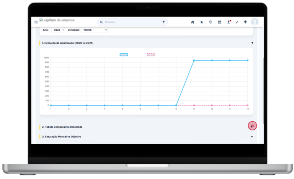Click the 1000 y-axis label
This screenshot has height=179, width=294.
click(x=46, y=57)
